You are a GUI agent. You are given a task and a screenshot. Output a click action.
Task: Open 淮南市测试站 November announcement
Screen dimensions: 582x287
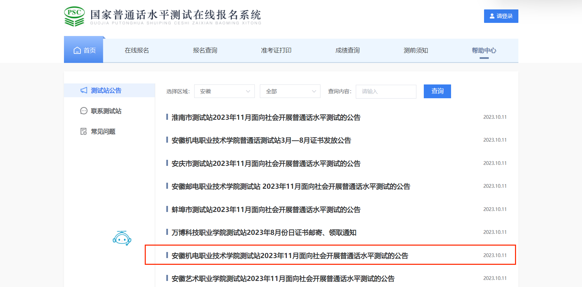coord(266,117)
